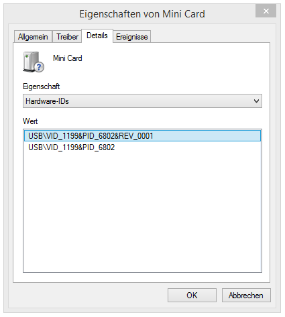Switch to the Allgemein tab
This screenshot has height=317, width=285.
click(x=33, y=37)
